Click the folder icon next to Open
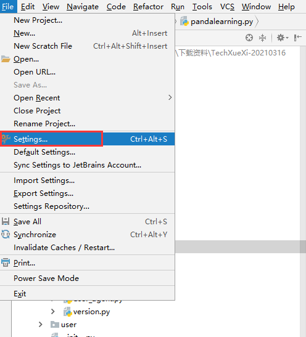 coord(6,59)
